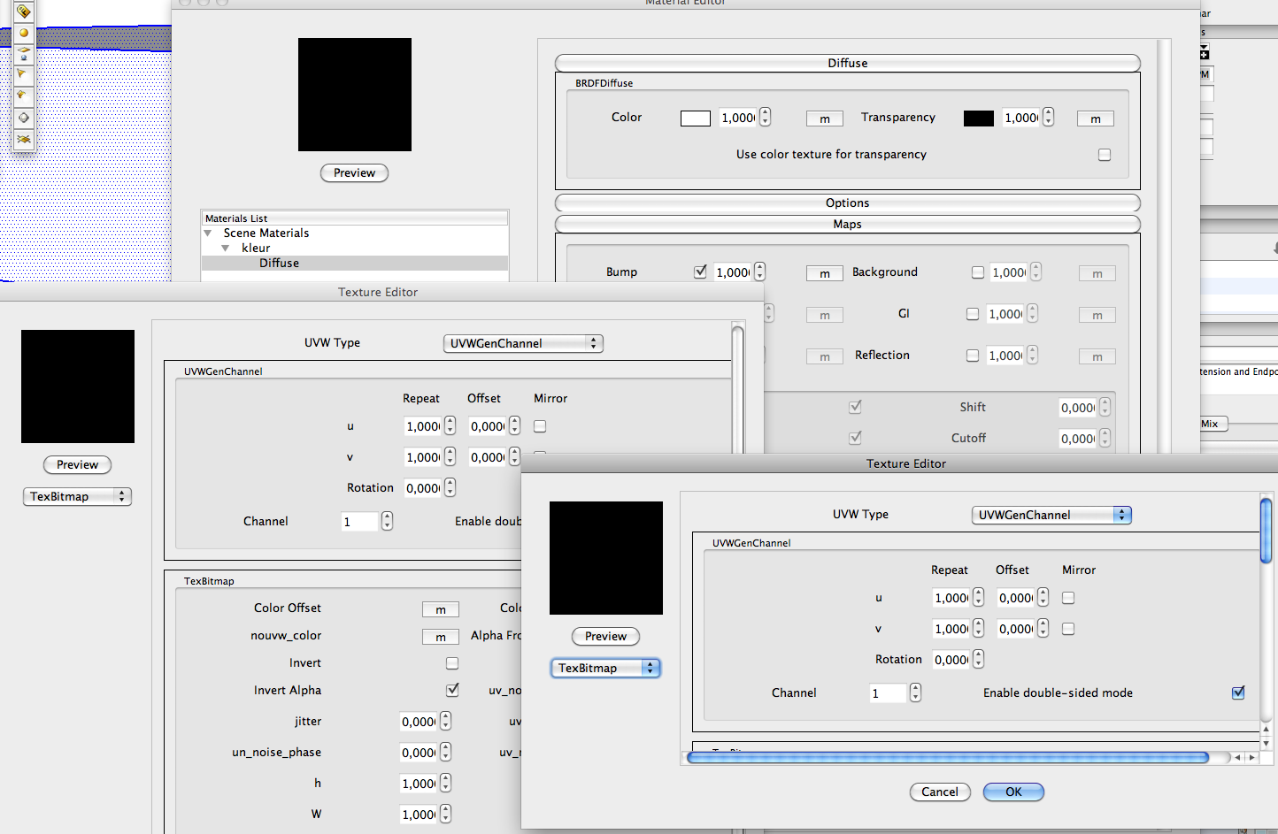Click the orange cone light icon in toolbar

coord(24,74)
